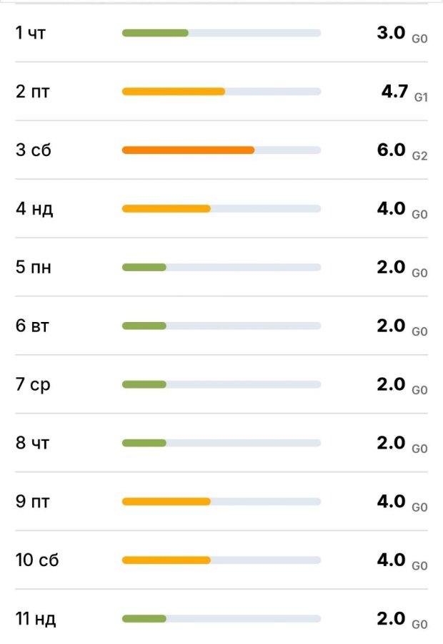Click the green bar for 6 вт
This screenshot has height=644, width=443.
(144, 326)
